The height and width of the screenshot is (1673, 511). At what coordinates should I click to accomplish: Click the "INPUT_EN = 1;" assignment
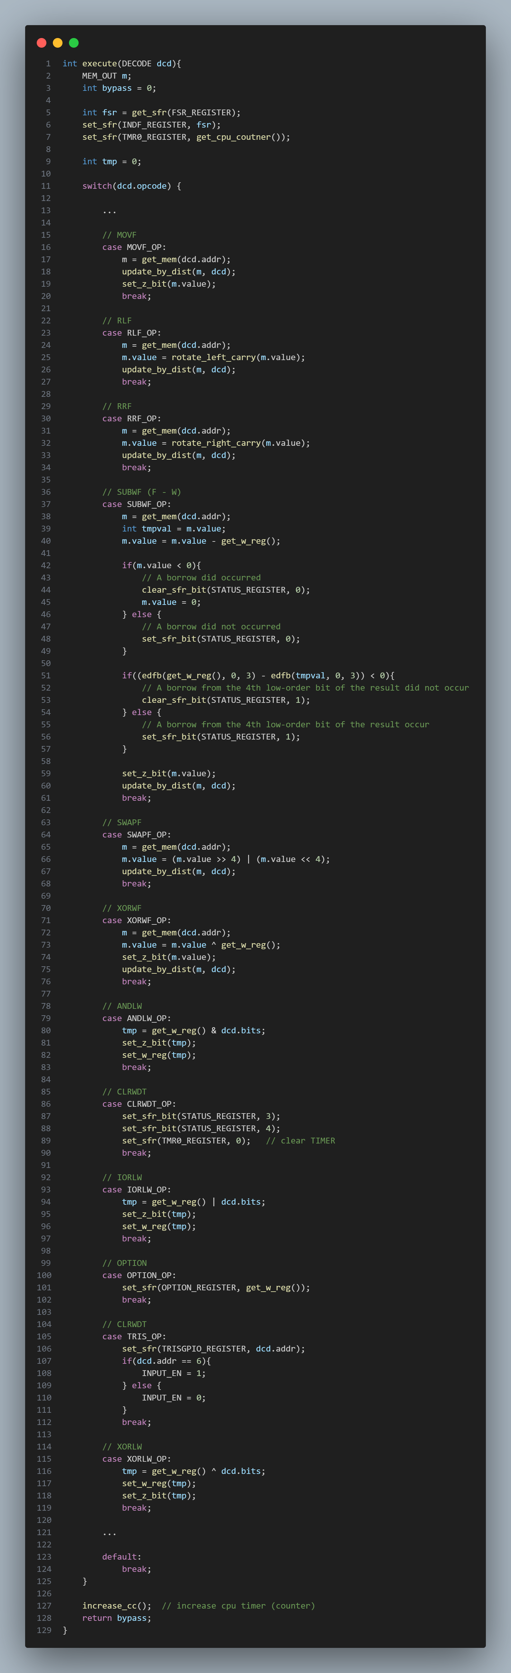pos(174,1373)
